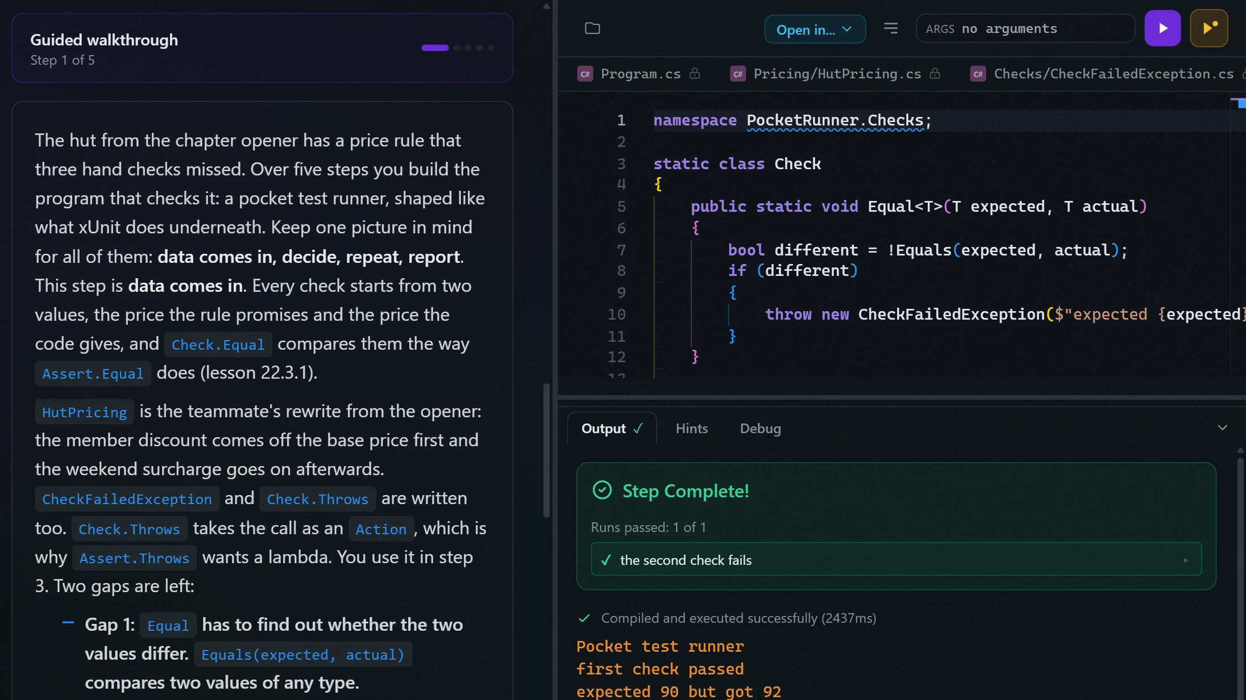Open the Hints tab
Viewport: 1246px width, 700px height.
pos(692,428)
